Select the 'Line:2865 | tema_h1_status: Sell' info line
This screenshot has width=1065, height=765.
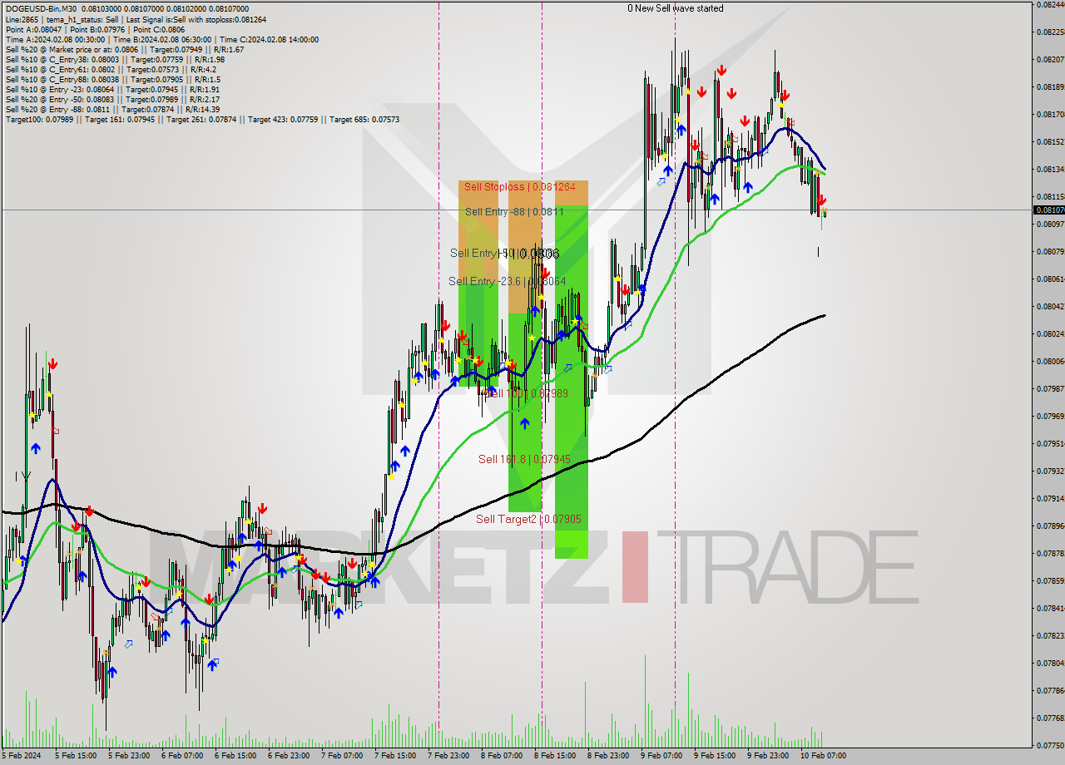click(136, 19)
